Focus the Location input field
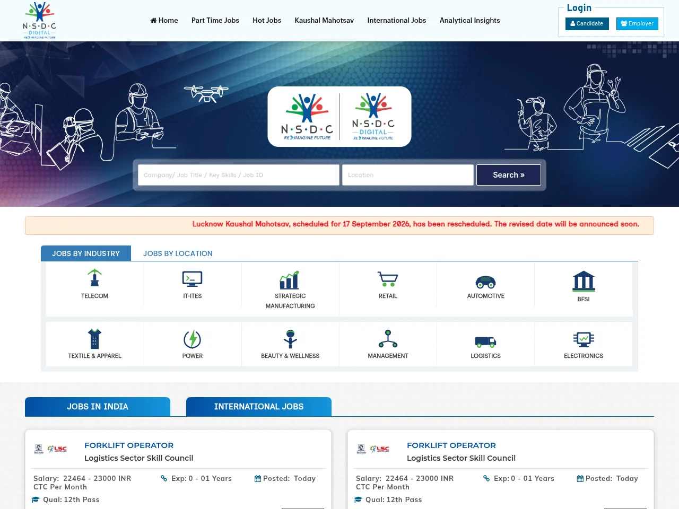Screen dimensions: 679x509 click(x=408, y=175)
